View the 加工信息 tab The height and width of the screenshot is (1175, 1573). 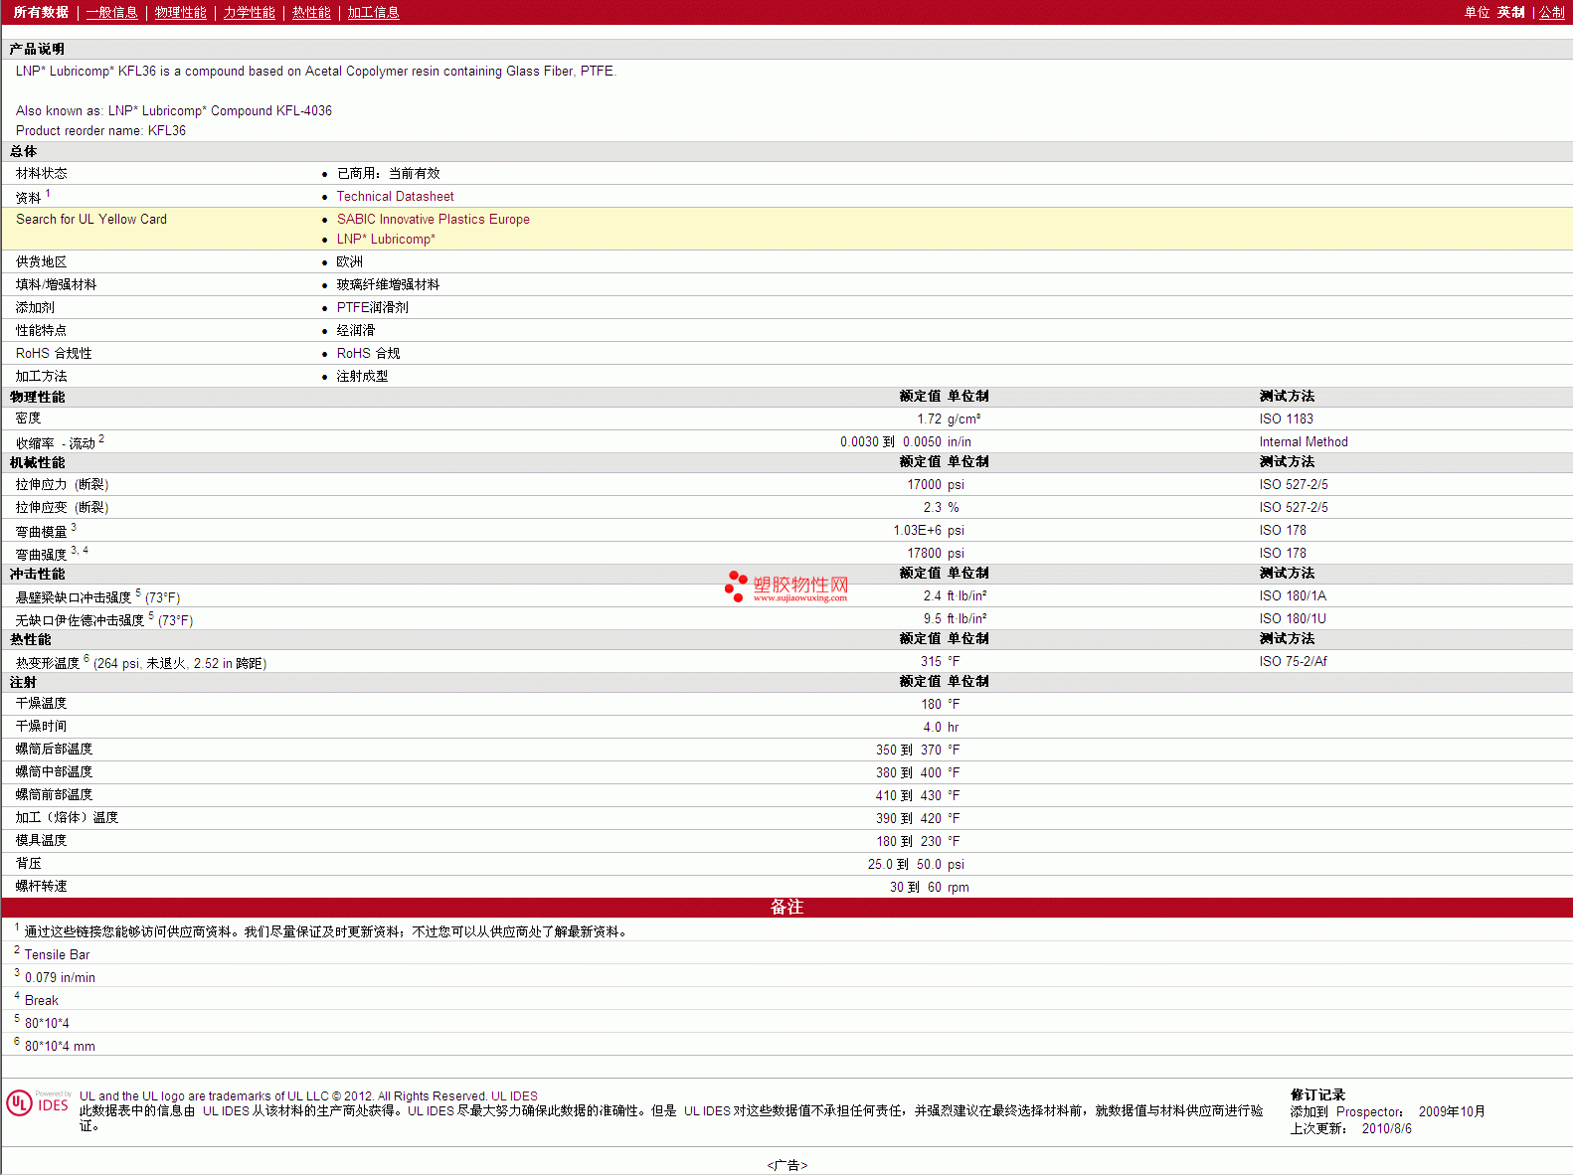[x=374, y=13]
